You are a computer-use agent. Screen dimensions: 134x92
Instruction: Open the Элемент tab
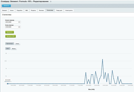point(5,10)
